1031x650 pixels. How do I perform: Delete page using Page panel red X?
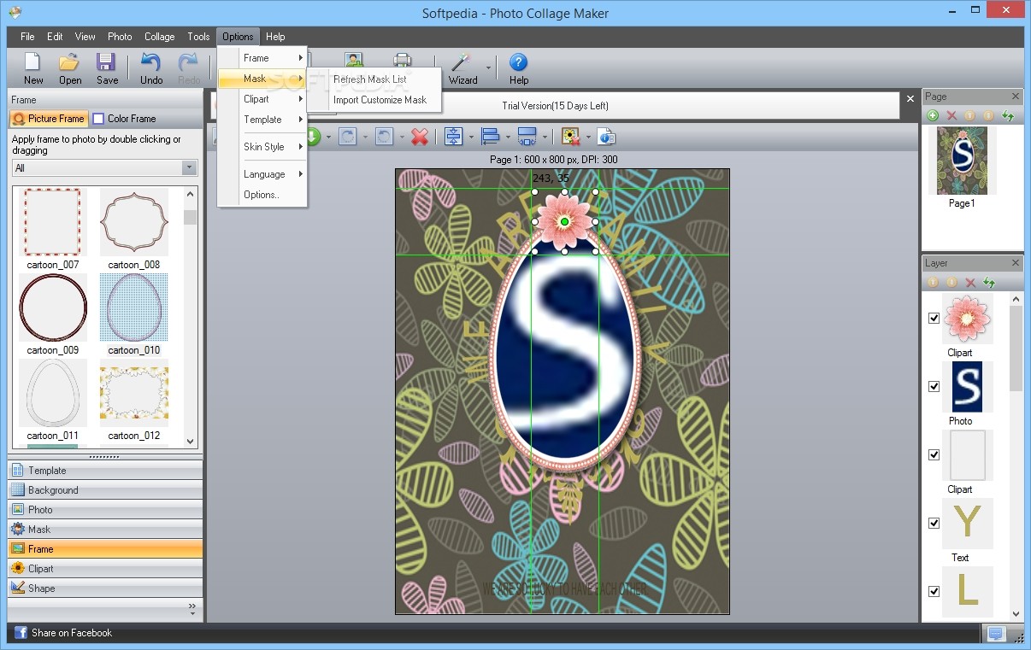click(951, 115)
